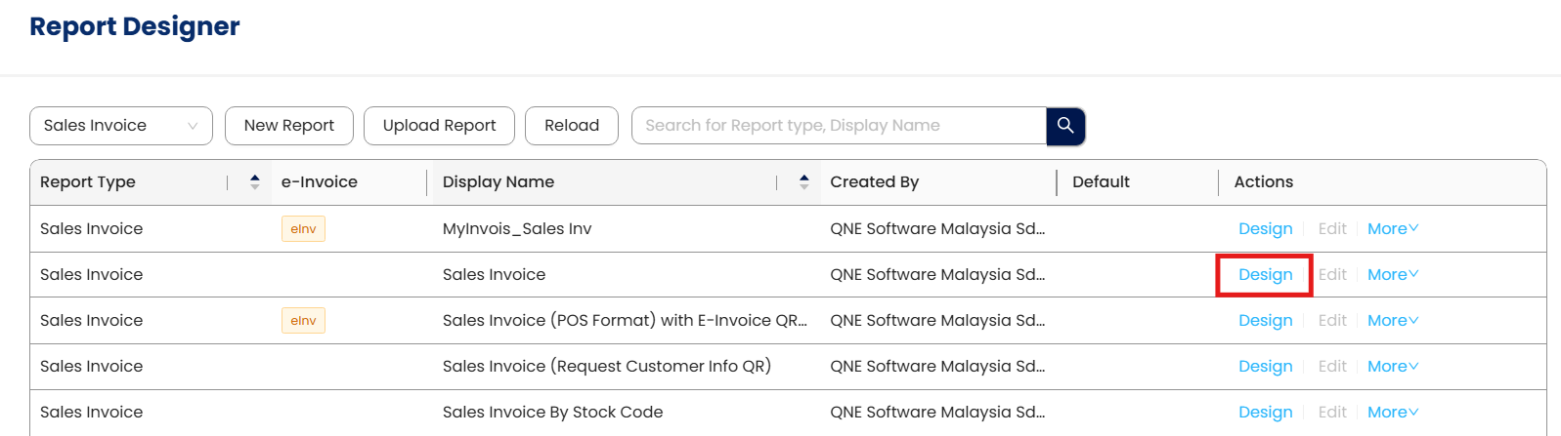Expand More menu for highlighted Sales Invoice row
Screen dimensions: 1561x436
[x=1392, y=275]
